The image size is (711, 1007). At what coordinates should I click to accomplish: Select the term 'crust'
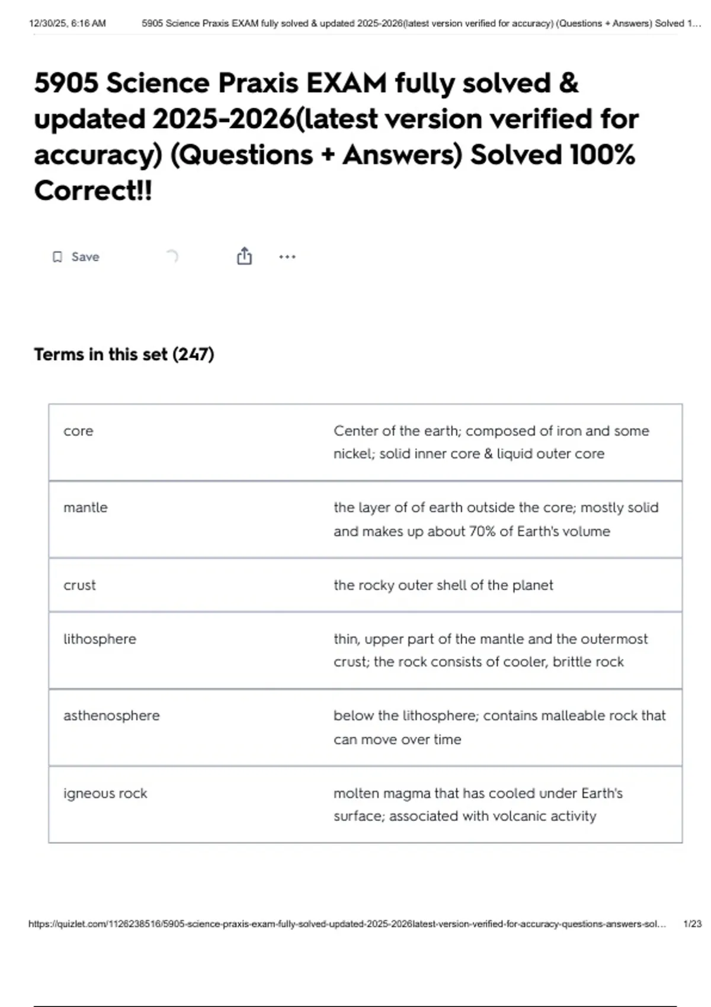tap(79, 585)
